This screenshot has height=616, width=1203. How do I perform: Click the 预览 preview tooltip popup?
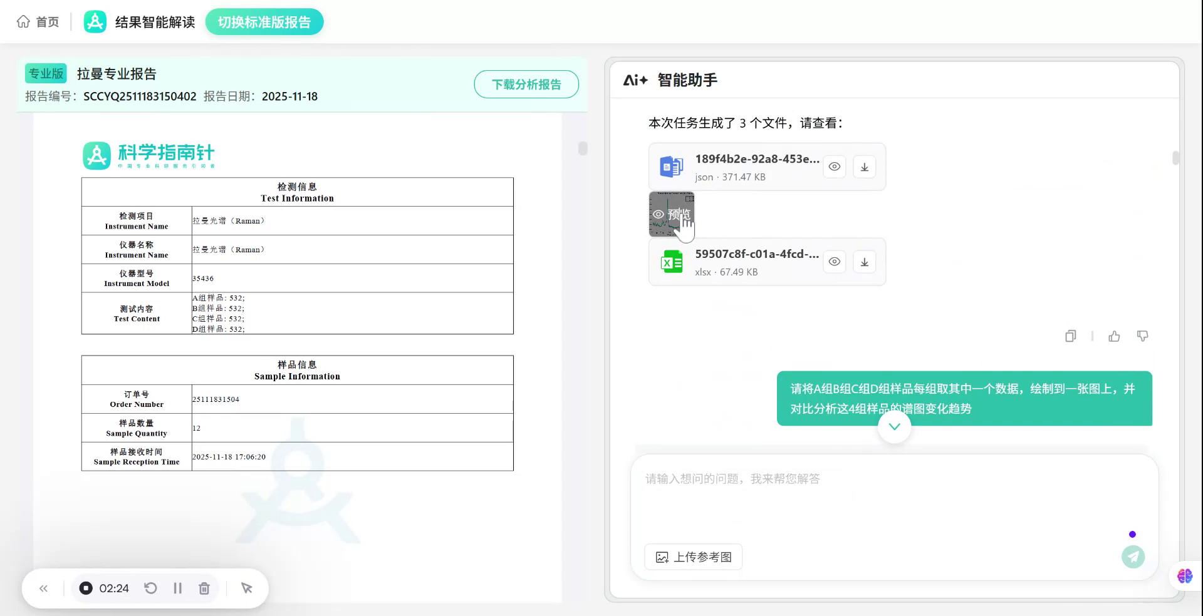[x=672, y=214]
